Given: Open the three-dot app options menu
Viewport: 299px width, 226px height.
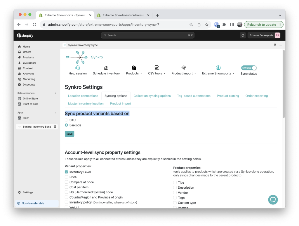Looking at the screenshot, I should pyautogui.click(x=280, y=45).
